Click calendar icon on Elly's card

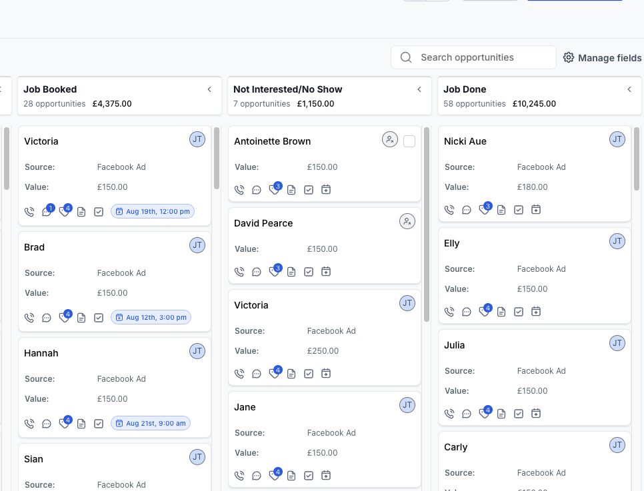[535, 312]
